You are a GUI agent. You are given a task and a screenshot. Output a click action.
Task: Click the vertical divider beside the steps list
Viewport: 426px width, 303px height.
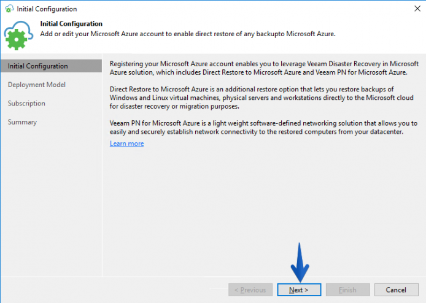tap(102, 165)
